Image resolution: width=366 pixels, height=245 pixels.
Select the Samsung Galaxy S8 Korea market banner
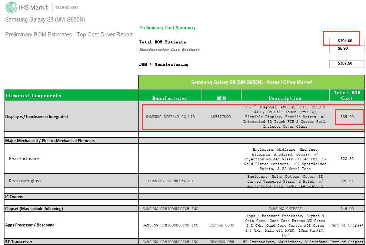(x=251, y=82)
